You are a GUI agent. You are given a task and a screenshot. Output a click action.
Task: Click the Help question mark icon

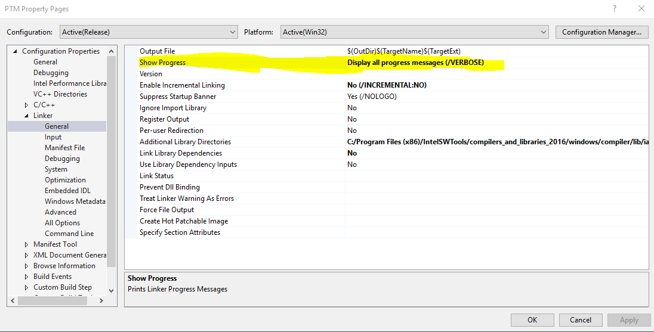pyautogui.click(x=615, y=8)
